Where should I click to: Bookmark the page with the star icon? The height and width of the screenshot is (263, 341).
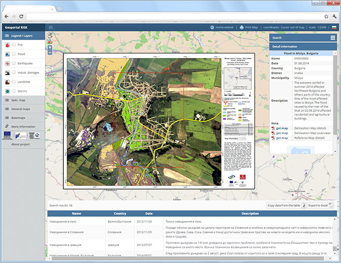click(x=326, y=16)
